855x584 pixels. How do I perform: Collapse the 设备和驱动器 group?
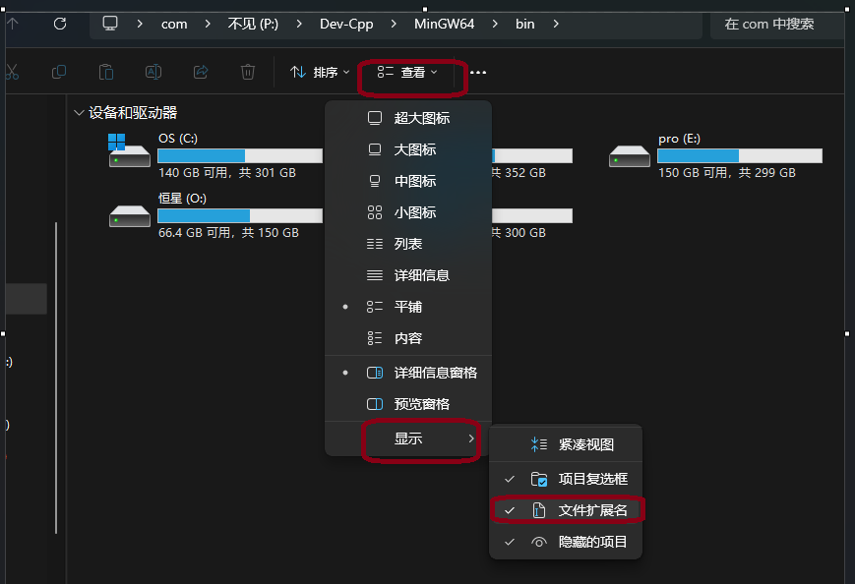80,113
